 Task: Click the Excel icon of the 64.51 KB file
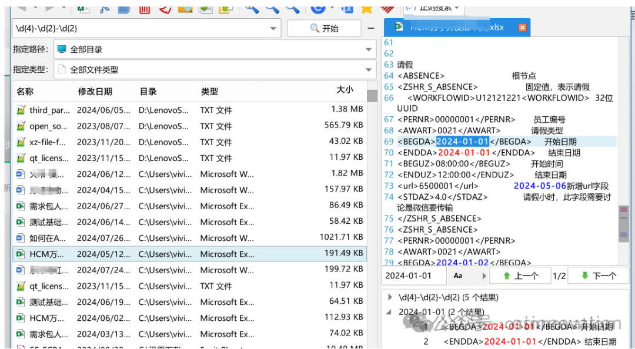[x=21, y=302]
